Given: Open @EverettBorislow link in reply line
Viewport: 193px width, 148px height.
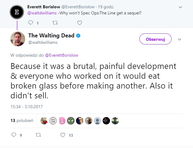Looking at the screenshot, I should coord(61,55).
